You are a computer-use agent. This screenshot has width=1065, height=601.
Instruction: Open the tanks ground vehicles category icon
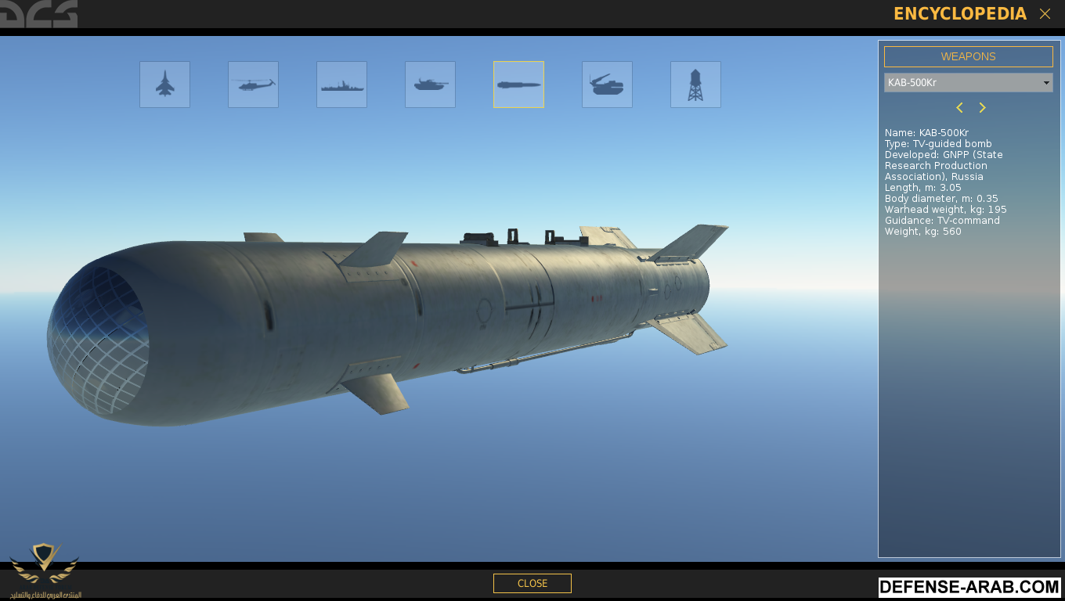coord(430,85)
